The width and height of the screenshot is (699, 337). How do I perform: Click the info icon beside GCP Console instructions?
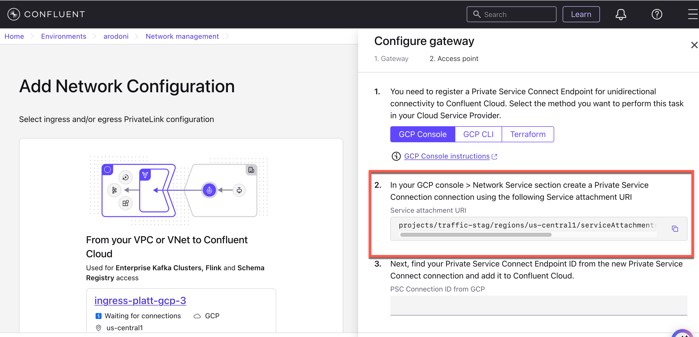(396, 156)
